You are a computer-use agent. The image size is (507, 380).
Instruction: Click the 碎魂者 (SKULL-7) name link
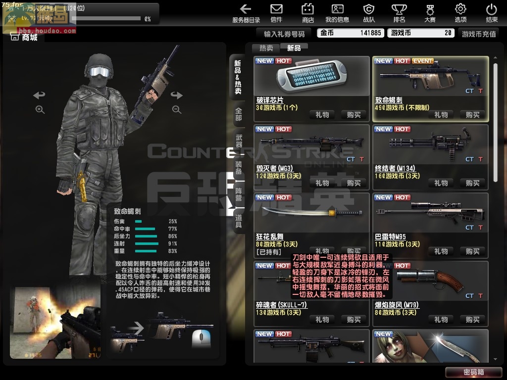[281, 305]
